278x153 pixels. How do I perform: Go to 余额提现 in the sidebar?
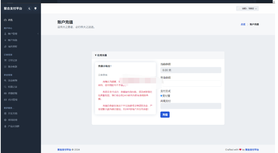click(x=12, y=93)
